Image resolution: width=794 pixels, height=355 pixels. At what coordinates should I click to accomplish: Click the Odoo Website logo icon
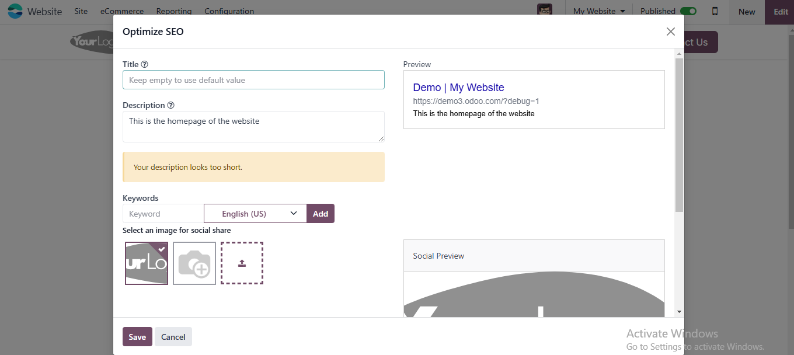pos(15,11)
